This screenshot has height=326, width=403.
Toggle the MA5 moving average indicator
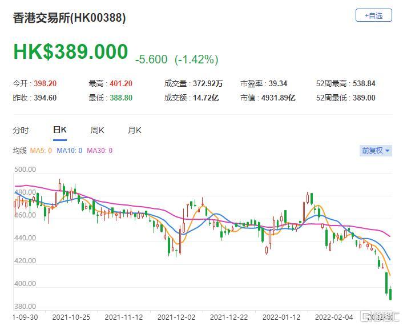pos(41,151)
